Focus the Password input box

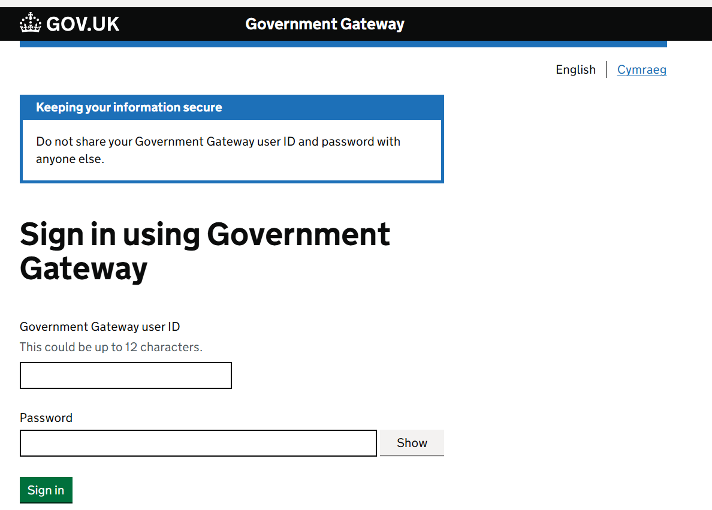(198, 443)
